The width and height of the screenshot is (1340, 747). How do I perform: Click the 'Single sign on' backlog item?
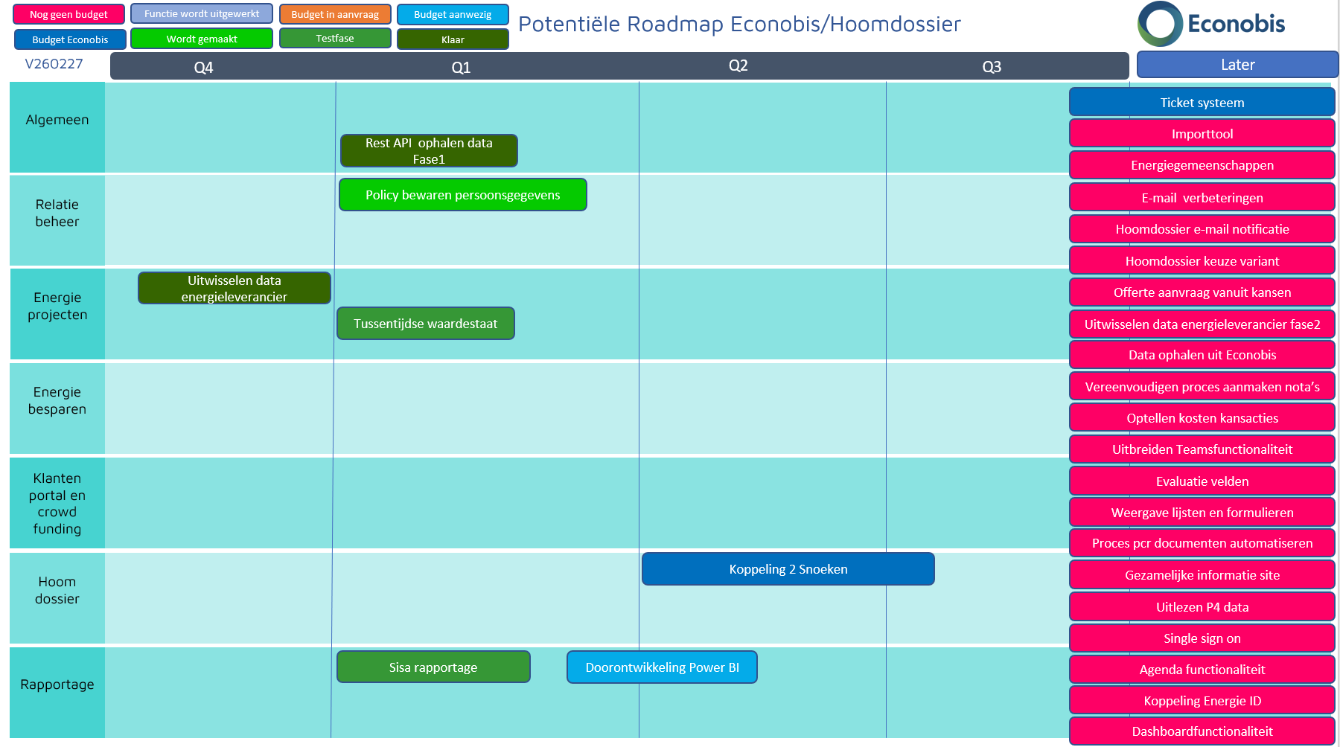[x=1202, y=638]
